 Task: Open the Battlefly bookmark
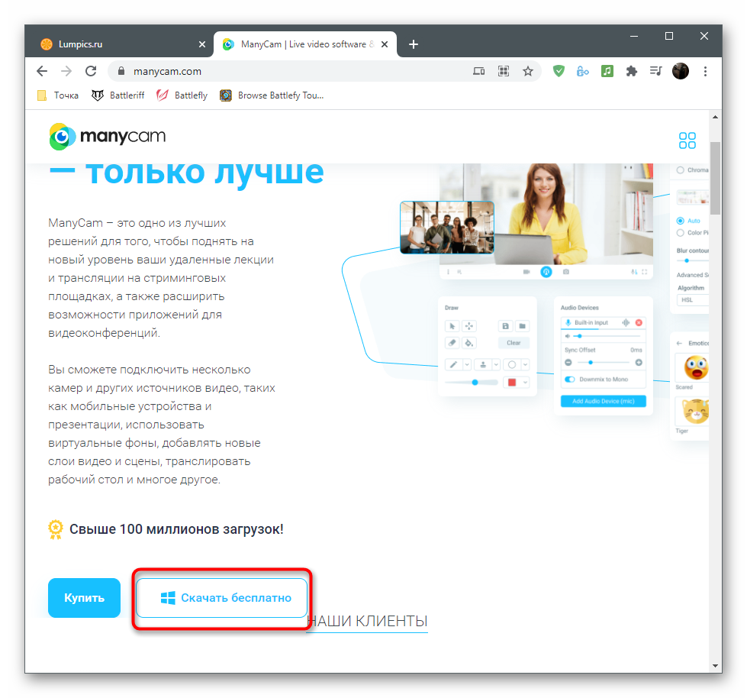pos(182,95)
